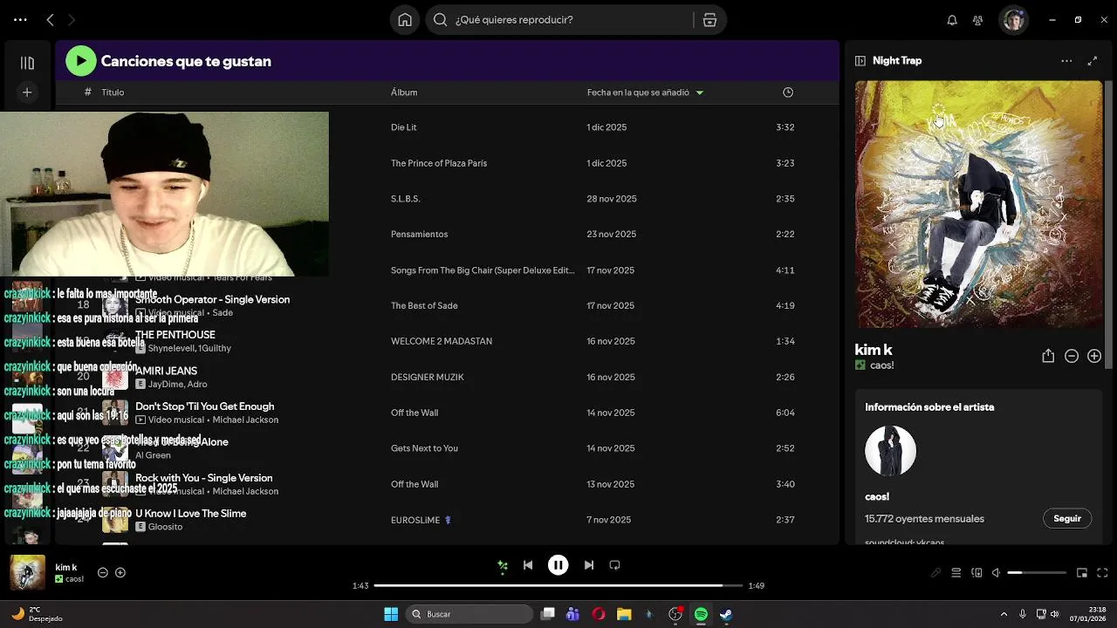
Task: Adjust the volume slider
Action: pyautogui.click(x=1037, y=573)
